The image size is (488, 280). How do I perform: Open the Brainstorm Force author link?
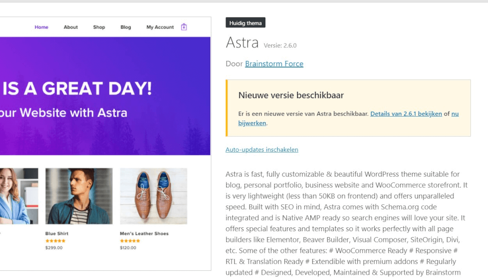pyautogui.click(x=274, y=64)
